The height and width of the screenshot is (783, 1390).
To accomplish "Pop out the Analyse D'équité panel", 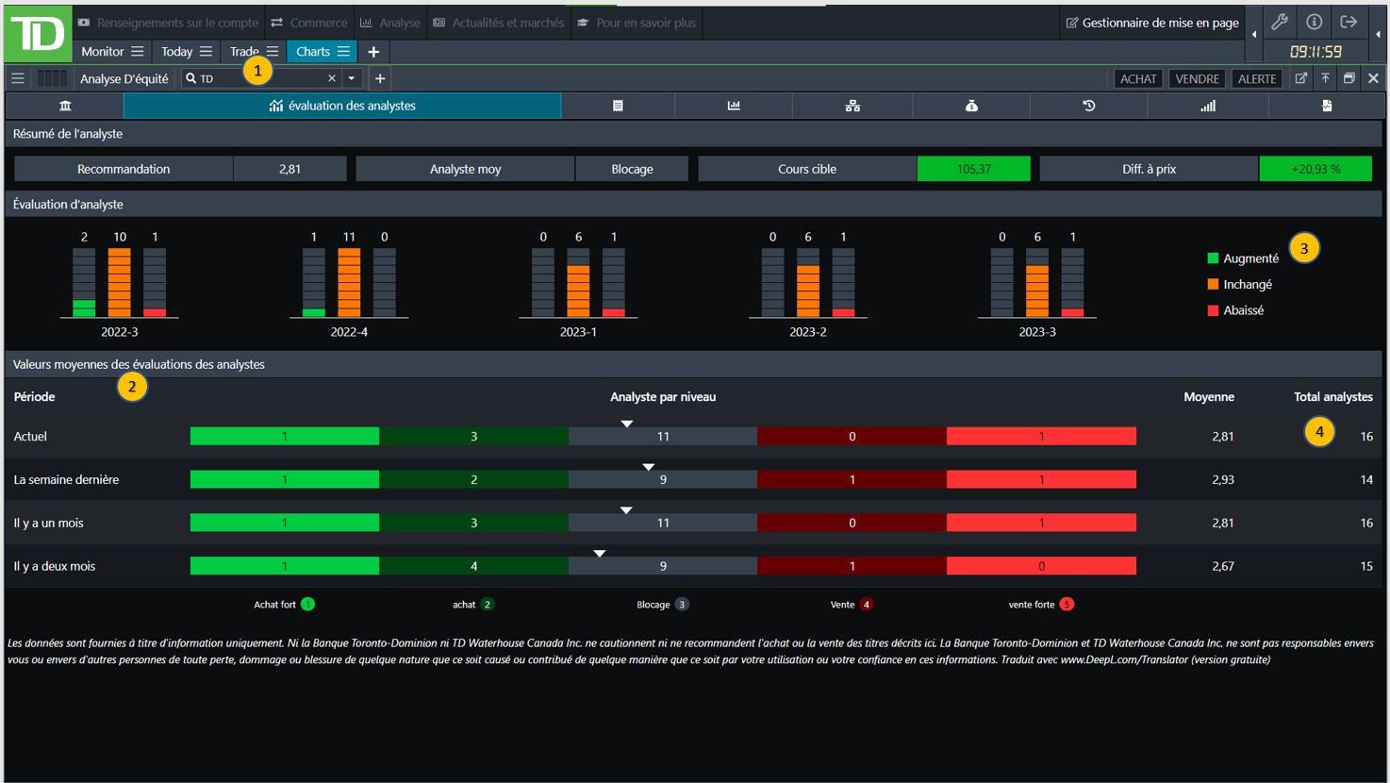I will pyautogui.click(x=1301, y=78).
